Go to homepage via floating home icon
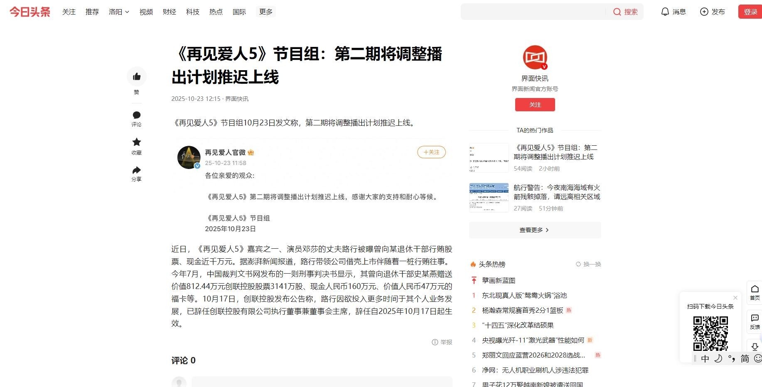This screenshot has height=387, width=762. coord(755,289)
